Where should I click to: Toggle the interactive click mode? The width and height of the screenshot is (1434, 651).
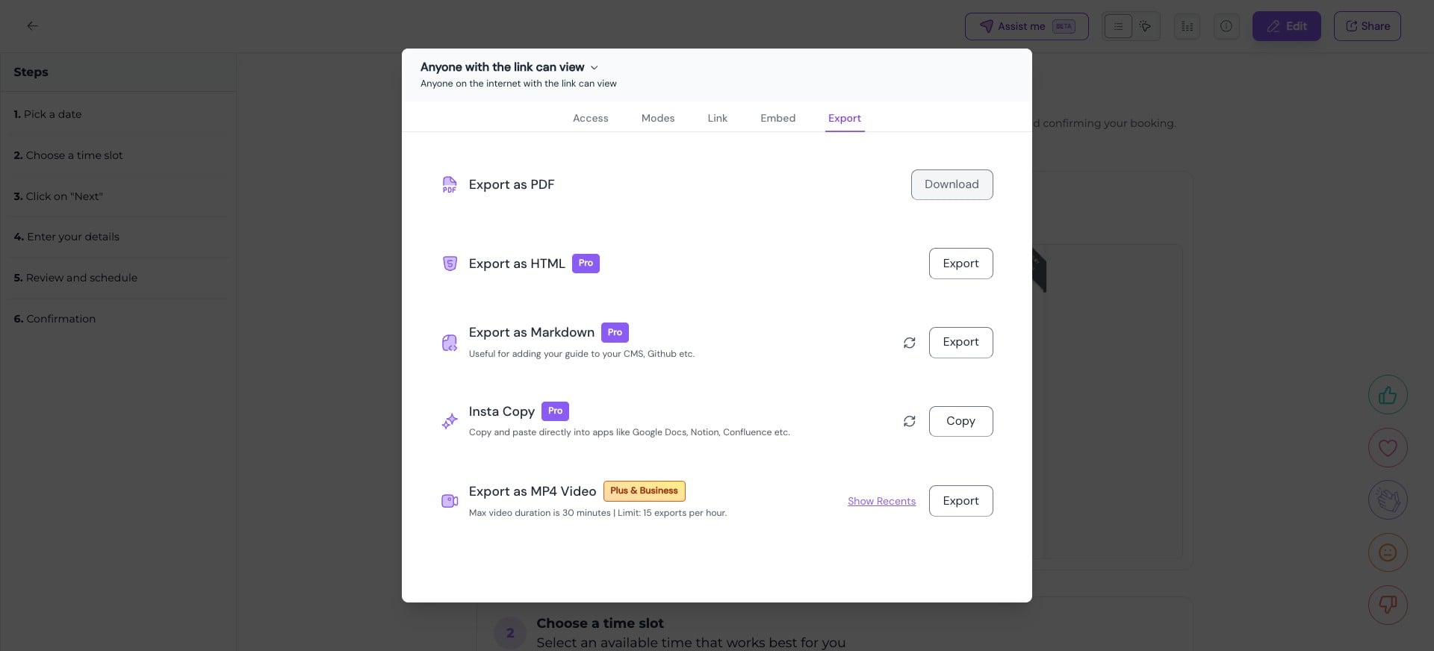1145,26
